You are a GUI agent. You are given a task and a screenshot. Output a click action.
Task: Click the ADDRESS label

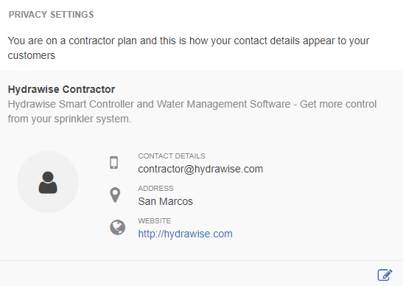(155, 188)
